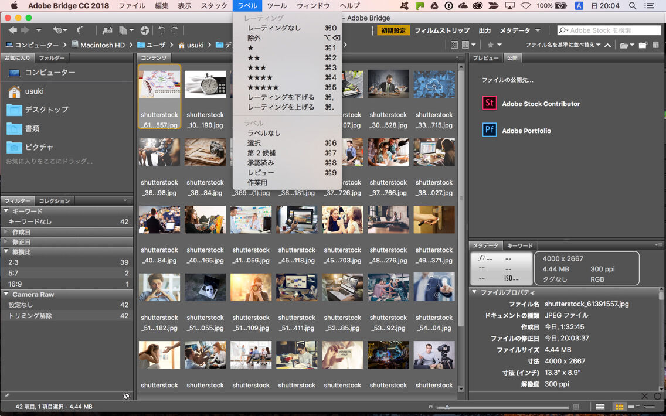666x416 pixels.
Task: Create new folder icon
Action: (x=643, y=45)
